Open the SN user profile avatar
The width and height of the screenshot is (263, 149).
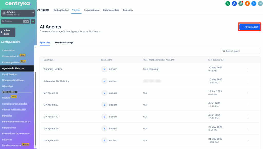pyautogui.click(x=260, y=3)
